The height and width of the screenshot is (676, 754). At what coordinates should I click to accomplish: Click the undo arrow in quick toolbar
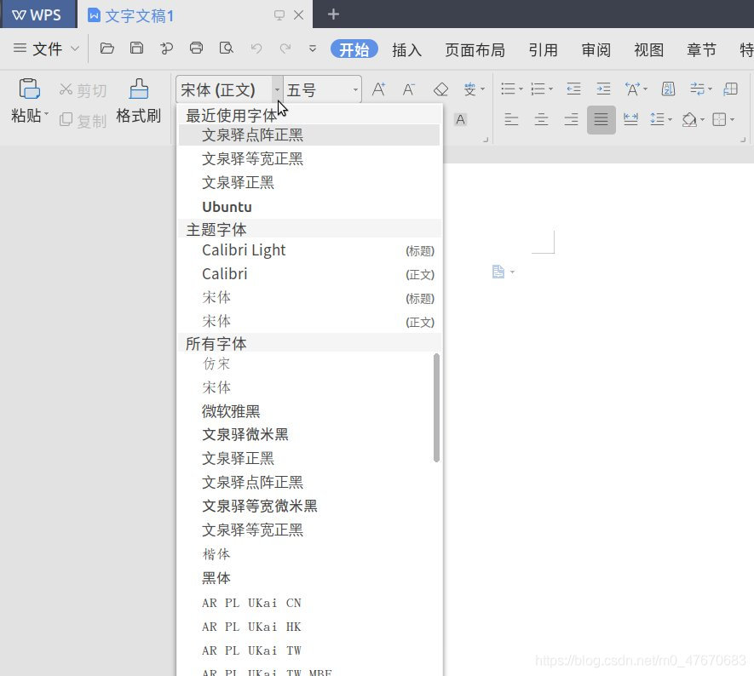(256, 49)
